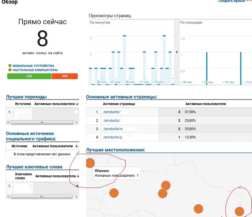Click green square next to МОБИЛЬНЫЕ УСТРОЙСТВА
This screenshot has width=252, height=217.
point(10,66)
